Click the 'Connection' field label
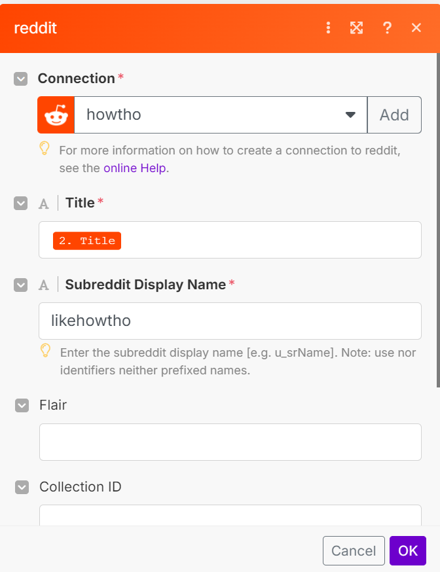The width and height of the screenshot is (440, 572). pos(76,79)
